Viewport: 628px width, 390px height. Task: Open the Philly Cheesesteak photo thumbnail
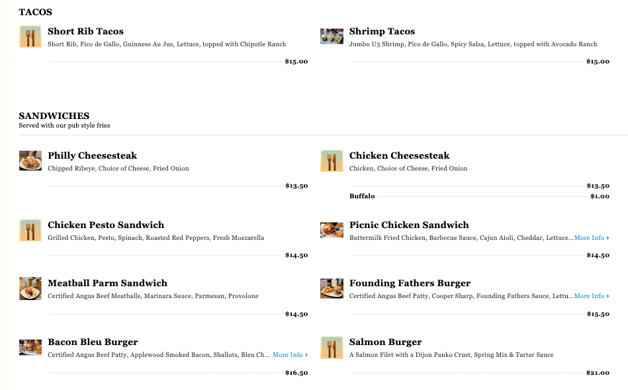(30, 161)
